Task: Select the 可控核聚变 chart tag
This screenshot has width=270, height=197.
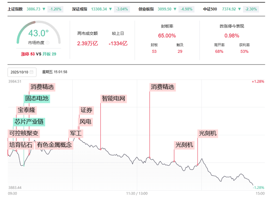Action: pyautogui.click(x=24, y=134)
